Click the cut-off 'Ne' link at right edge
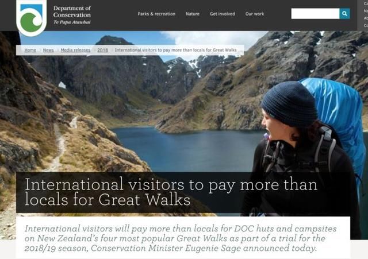 click(x=366, y=11)
